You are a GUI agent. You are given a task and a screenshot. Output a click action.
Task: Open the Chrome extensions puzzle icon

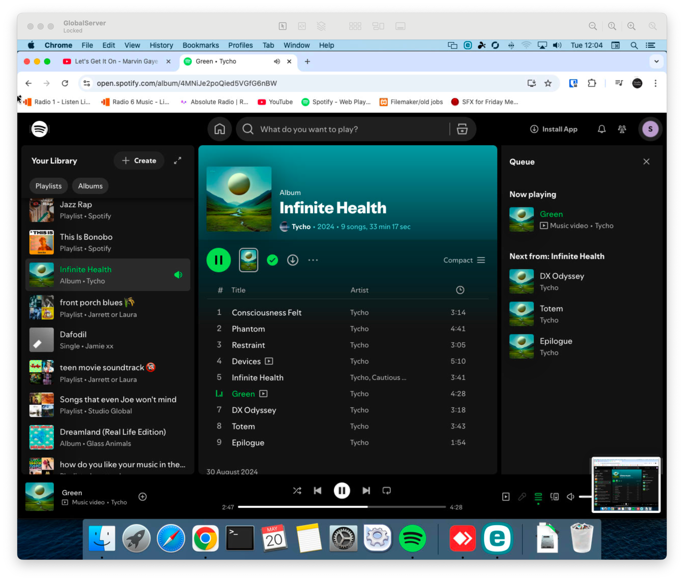tap(592, 83)
